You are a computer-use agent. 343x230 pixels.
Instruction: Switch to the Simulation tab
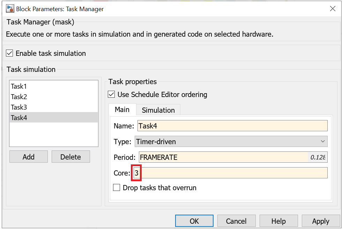point(158,110)
